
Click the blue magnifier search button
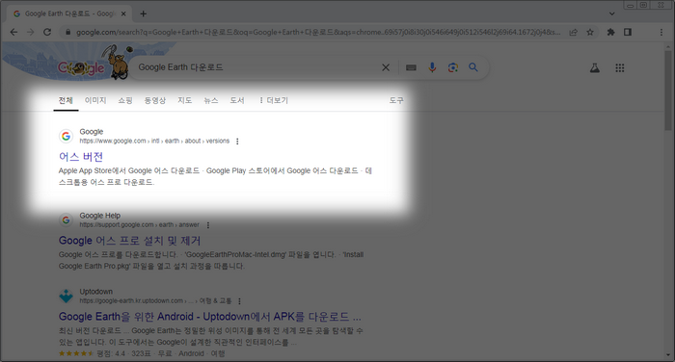(473, 67)
